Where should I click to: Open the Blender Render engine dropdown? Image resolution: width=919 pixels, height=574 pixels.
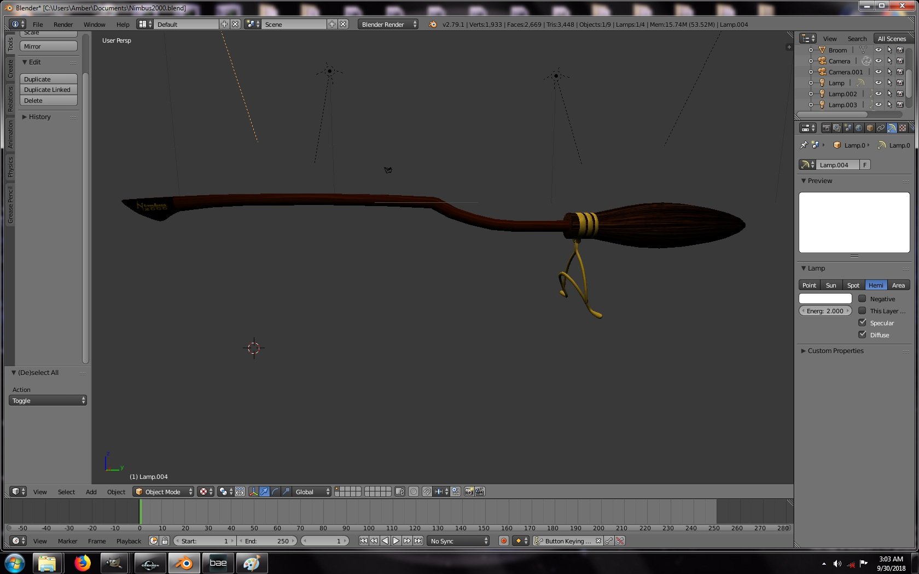(x=388, y=24)
